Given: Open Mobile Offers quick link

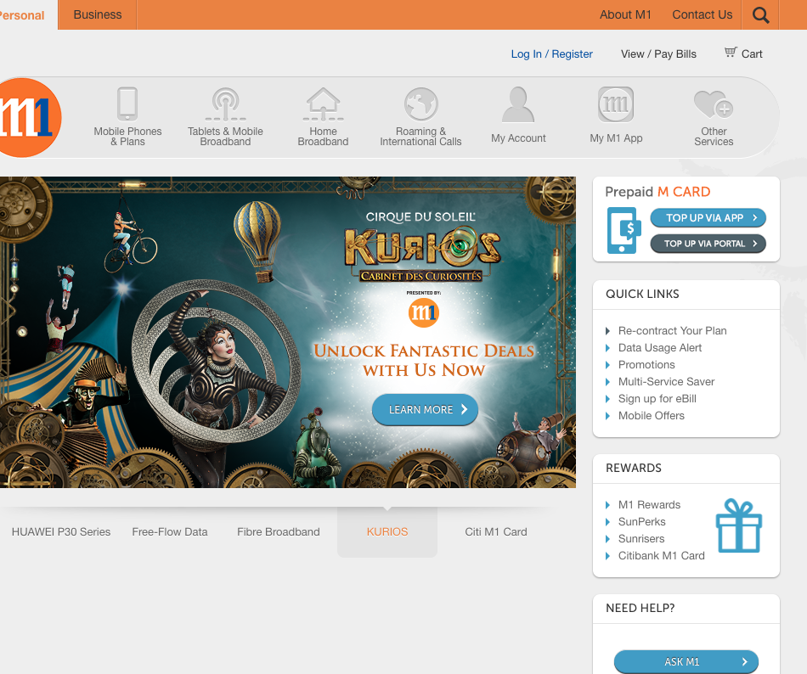Looking at the screenshot, I should click(x=651, y=415).
